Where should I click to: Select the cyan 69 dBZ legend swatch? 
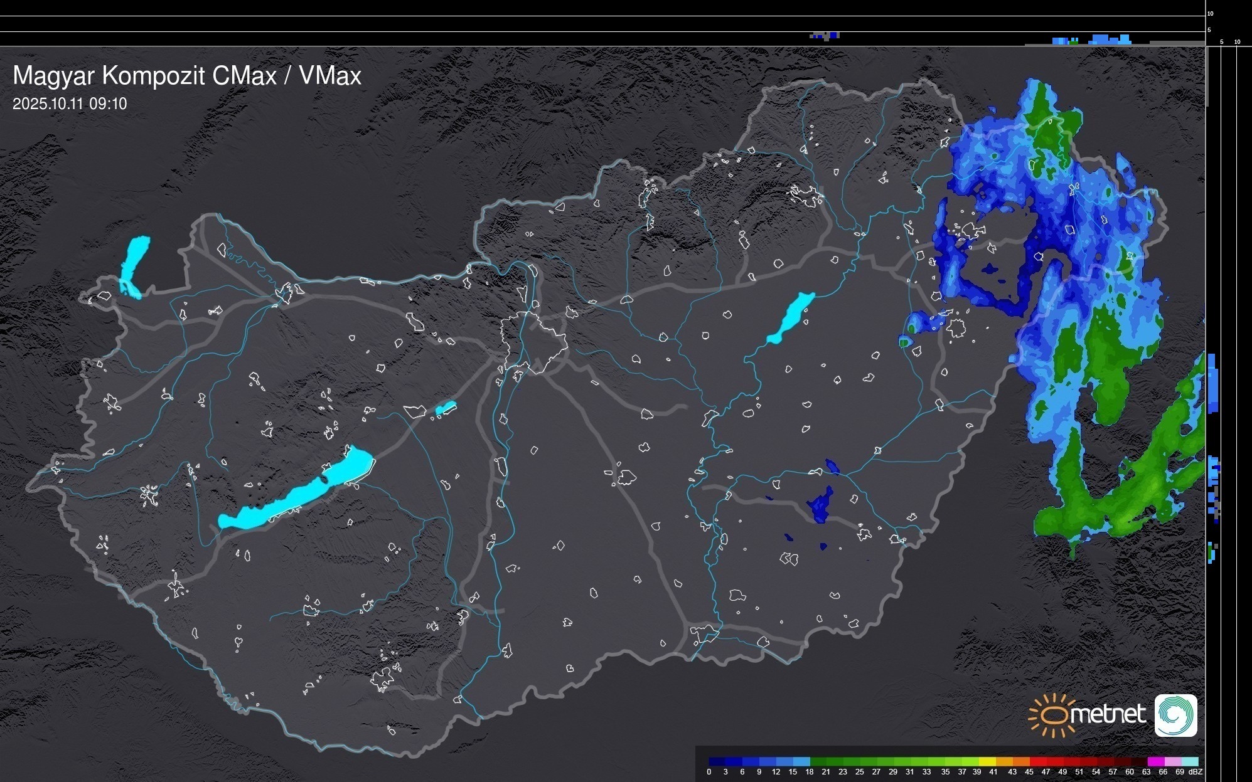coord(1189,761)
